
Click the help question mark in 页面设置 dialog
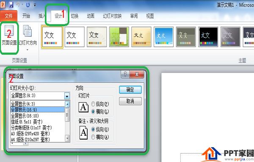point(125,74)
